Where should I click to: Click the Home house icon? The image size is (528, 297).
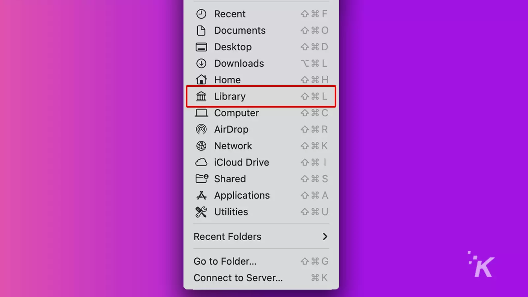coord(201,80)
